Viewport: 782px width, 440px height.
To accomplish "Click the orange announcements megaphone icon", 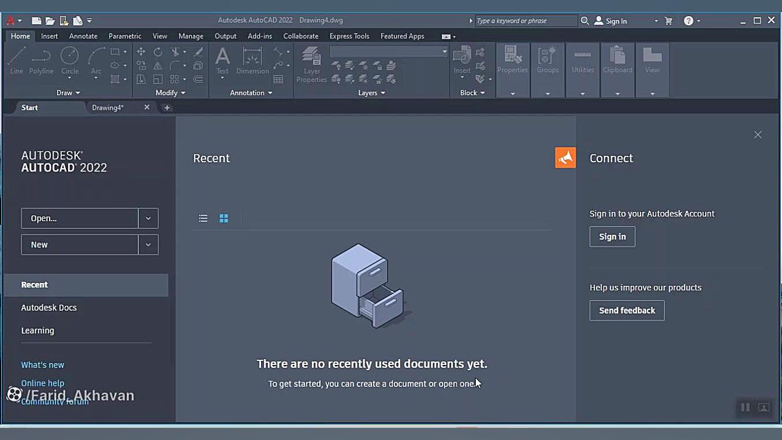I will pyautogui.click(x=565, y=158).
